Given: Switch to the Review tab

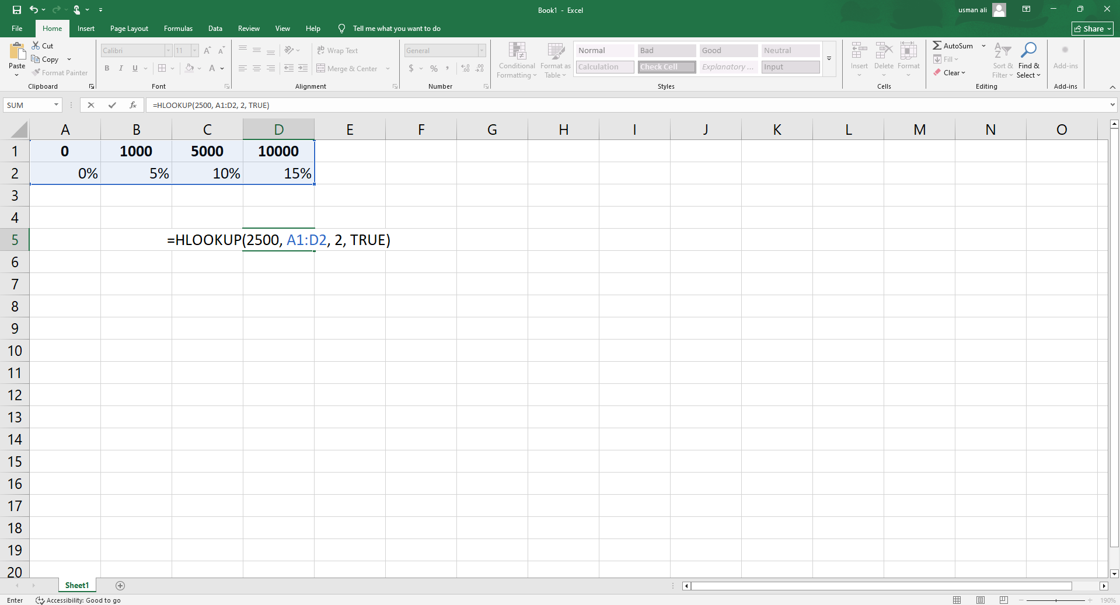Looking at the screenshot, I should tap(249, 29).
